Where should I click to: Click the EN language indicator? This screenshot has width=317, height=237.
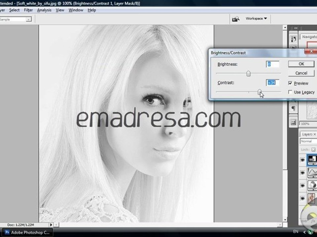(x=296, y=232)
